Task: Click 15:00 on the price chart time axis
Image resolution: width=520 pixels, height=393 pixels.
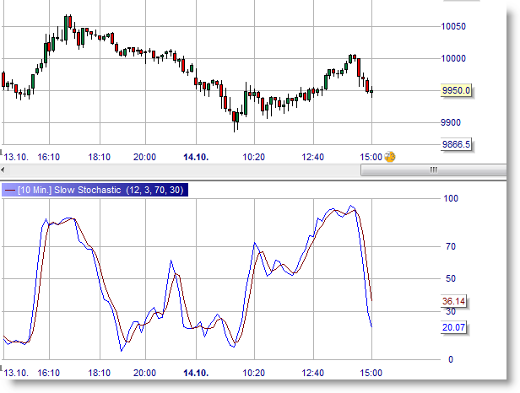Action: 371,157
